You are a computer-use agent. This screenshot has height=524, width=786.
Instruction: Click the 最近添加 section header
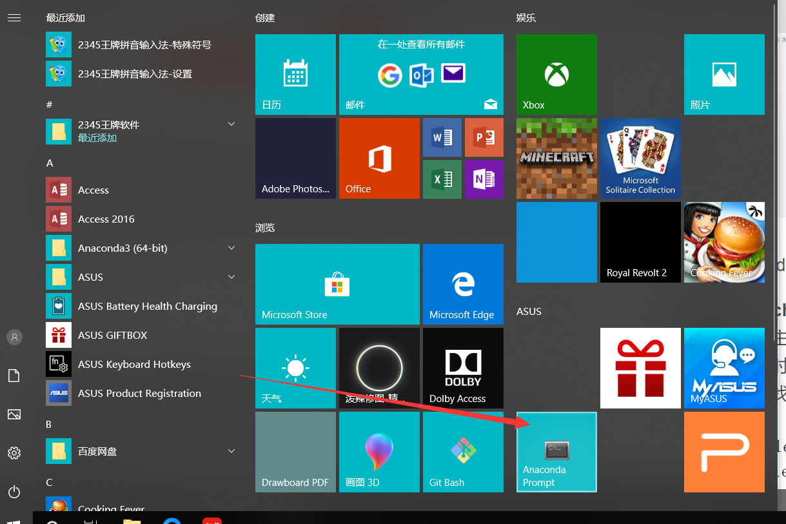point(66,18)
